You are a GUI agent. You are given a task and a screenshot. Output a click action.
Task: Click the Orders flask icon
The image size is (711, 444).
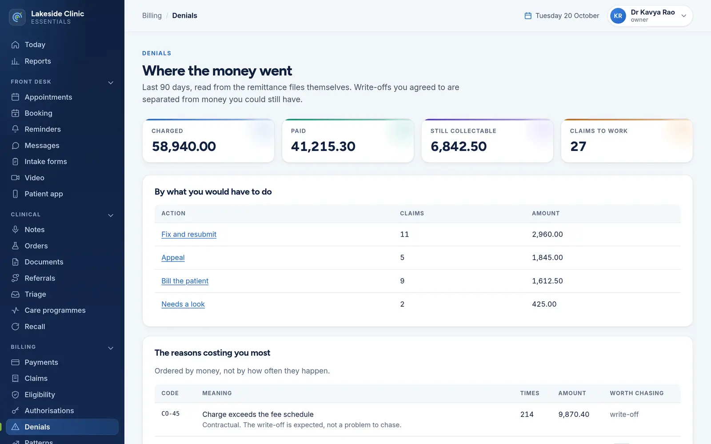(x=15, y=246)
